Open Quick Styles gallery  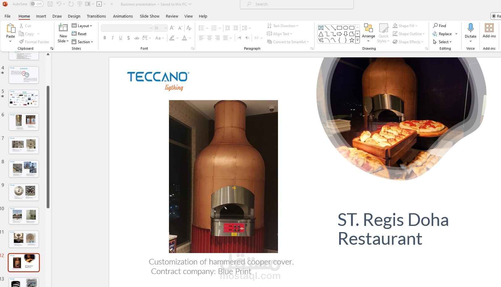pos(383,33)
